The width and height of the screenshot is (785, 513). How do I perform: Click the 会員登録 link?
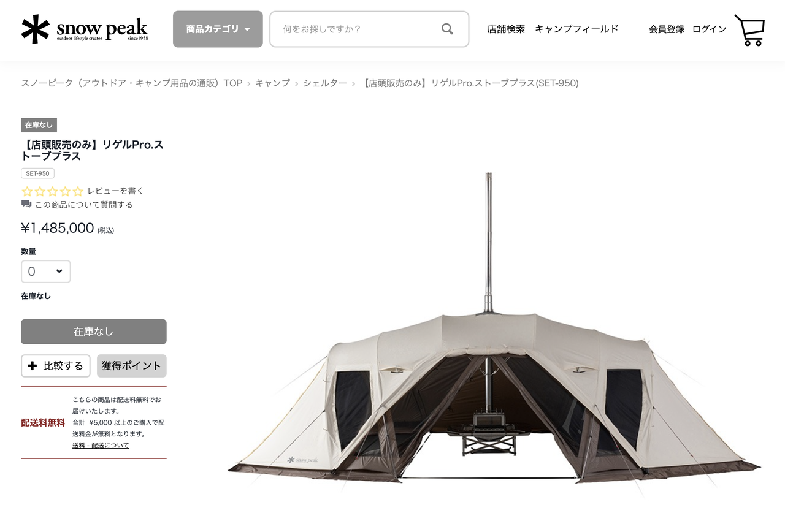(x=667, y=29)
